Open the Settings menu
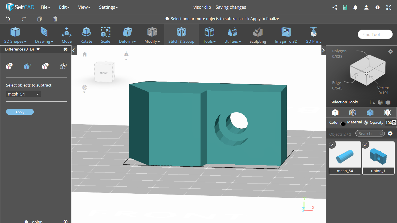This screenshot has height=223, width=397. click(x=108, y=7)
